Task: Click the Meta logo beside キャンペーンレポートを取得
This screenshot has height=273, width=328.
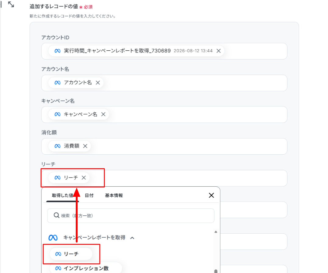Action: (53, 238)
